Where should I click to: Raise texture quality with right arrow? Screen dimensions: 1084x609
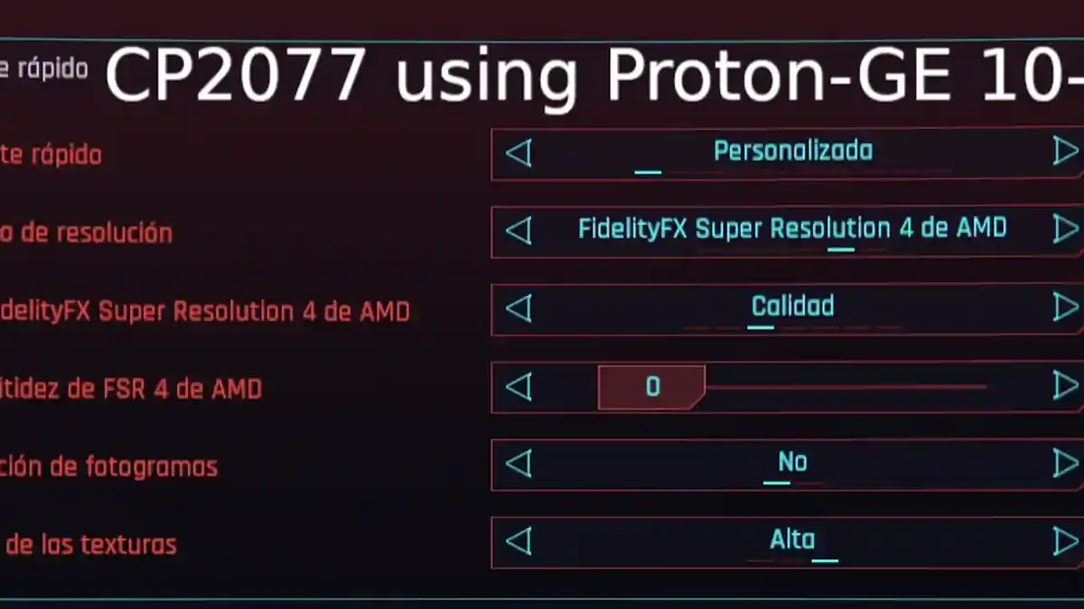(1066, 541)
